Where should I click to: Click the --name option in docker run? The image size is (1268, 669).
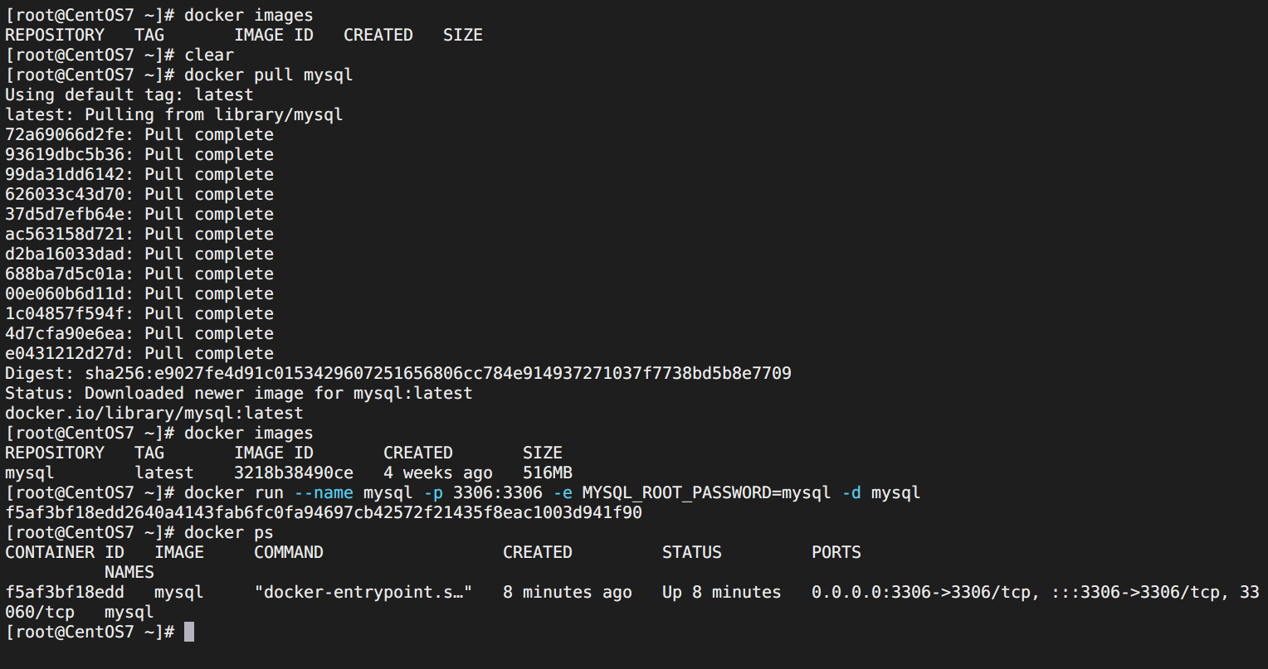[324, 492]
